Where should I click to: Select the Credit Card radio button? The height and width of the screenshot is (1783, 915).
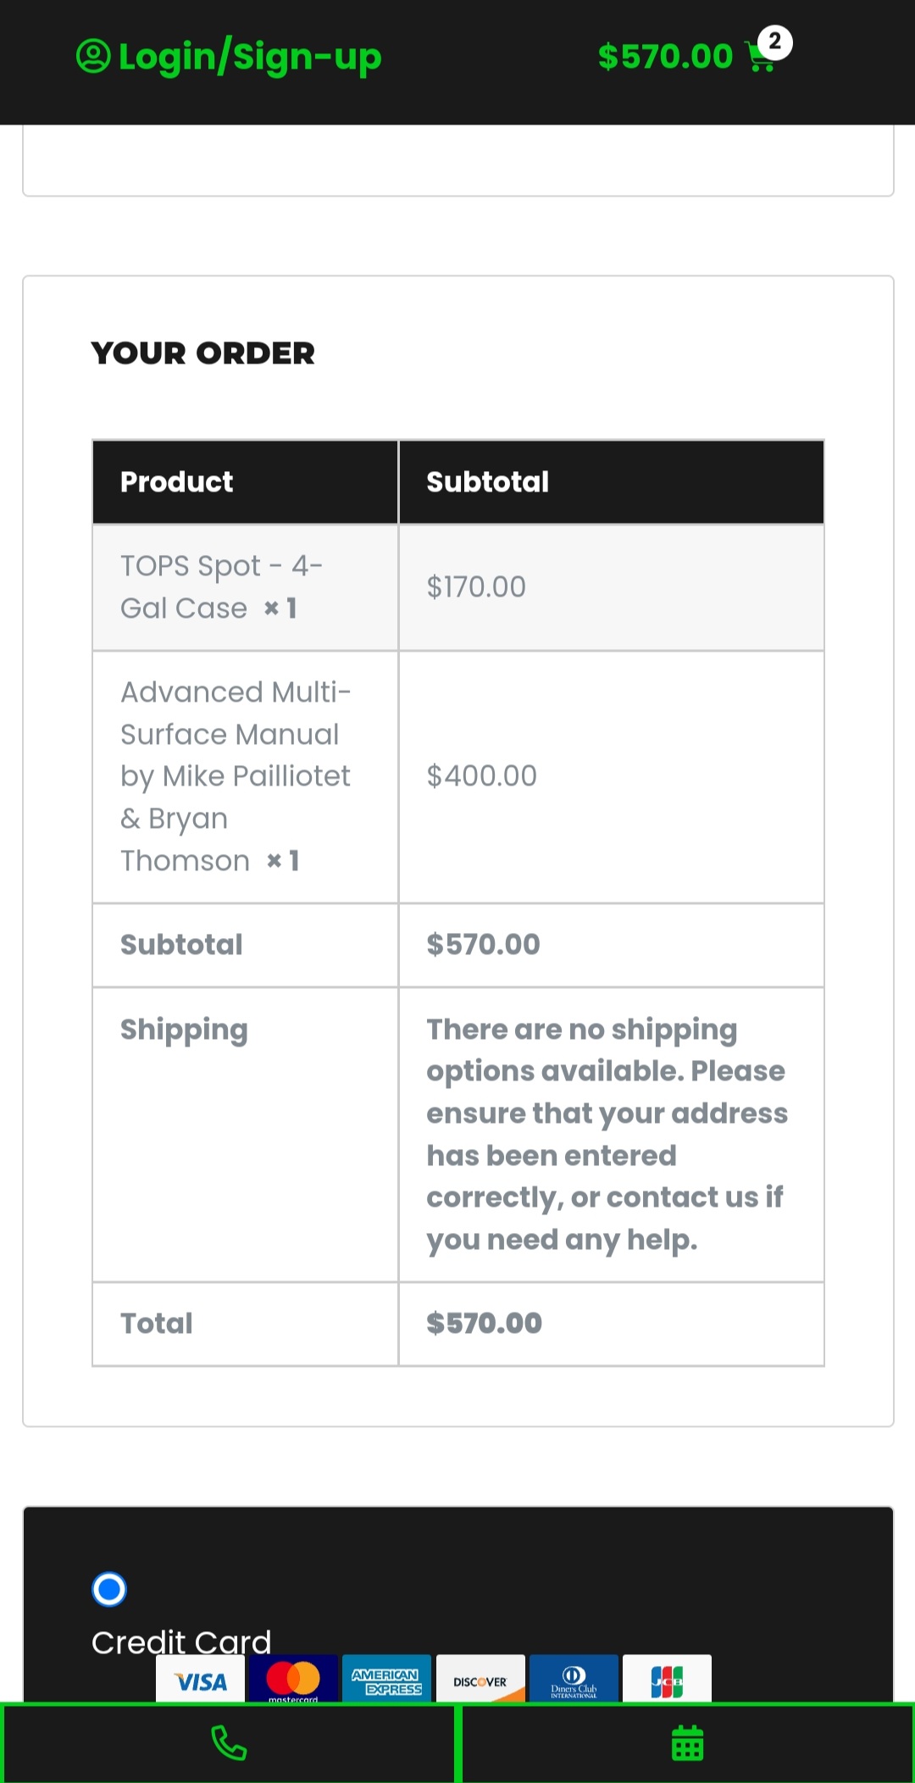[x=109, y=1589]
